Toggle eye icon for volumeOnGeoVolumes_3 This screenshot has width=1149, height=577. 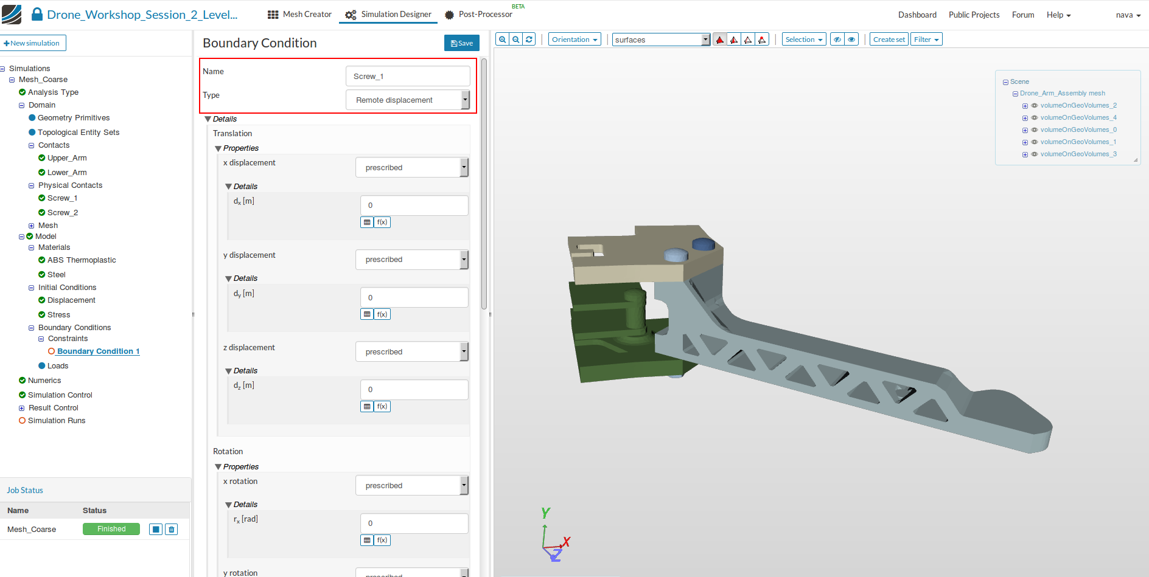[1035, 154]
